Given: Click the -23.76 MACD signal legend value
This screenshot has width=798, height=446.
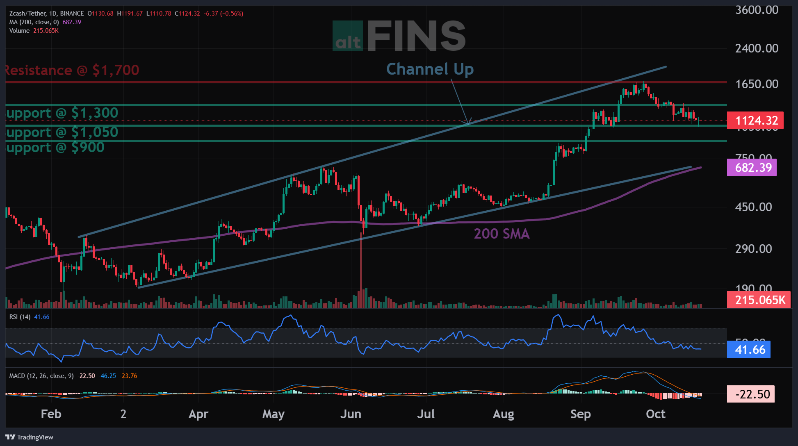Looking at the screenshot, I should coord(128,376).
